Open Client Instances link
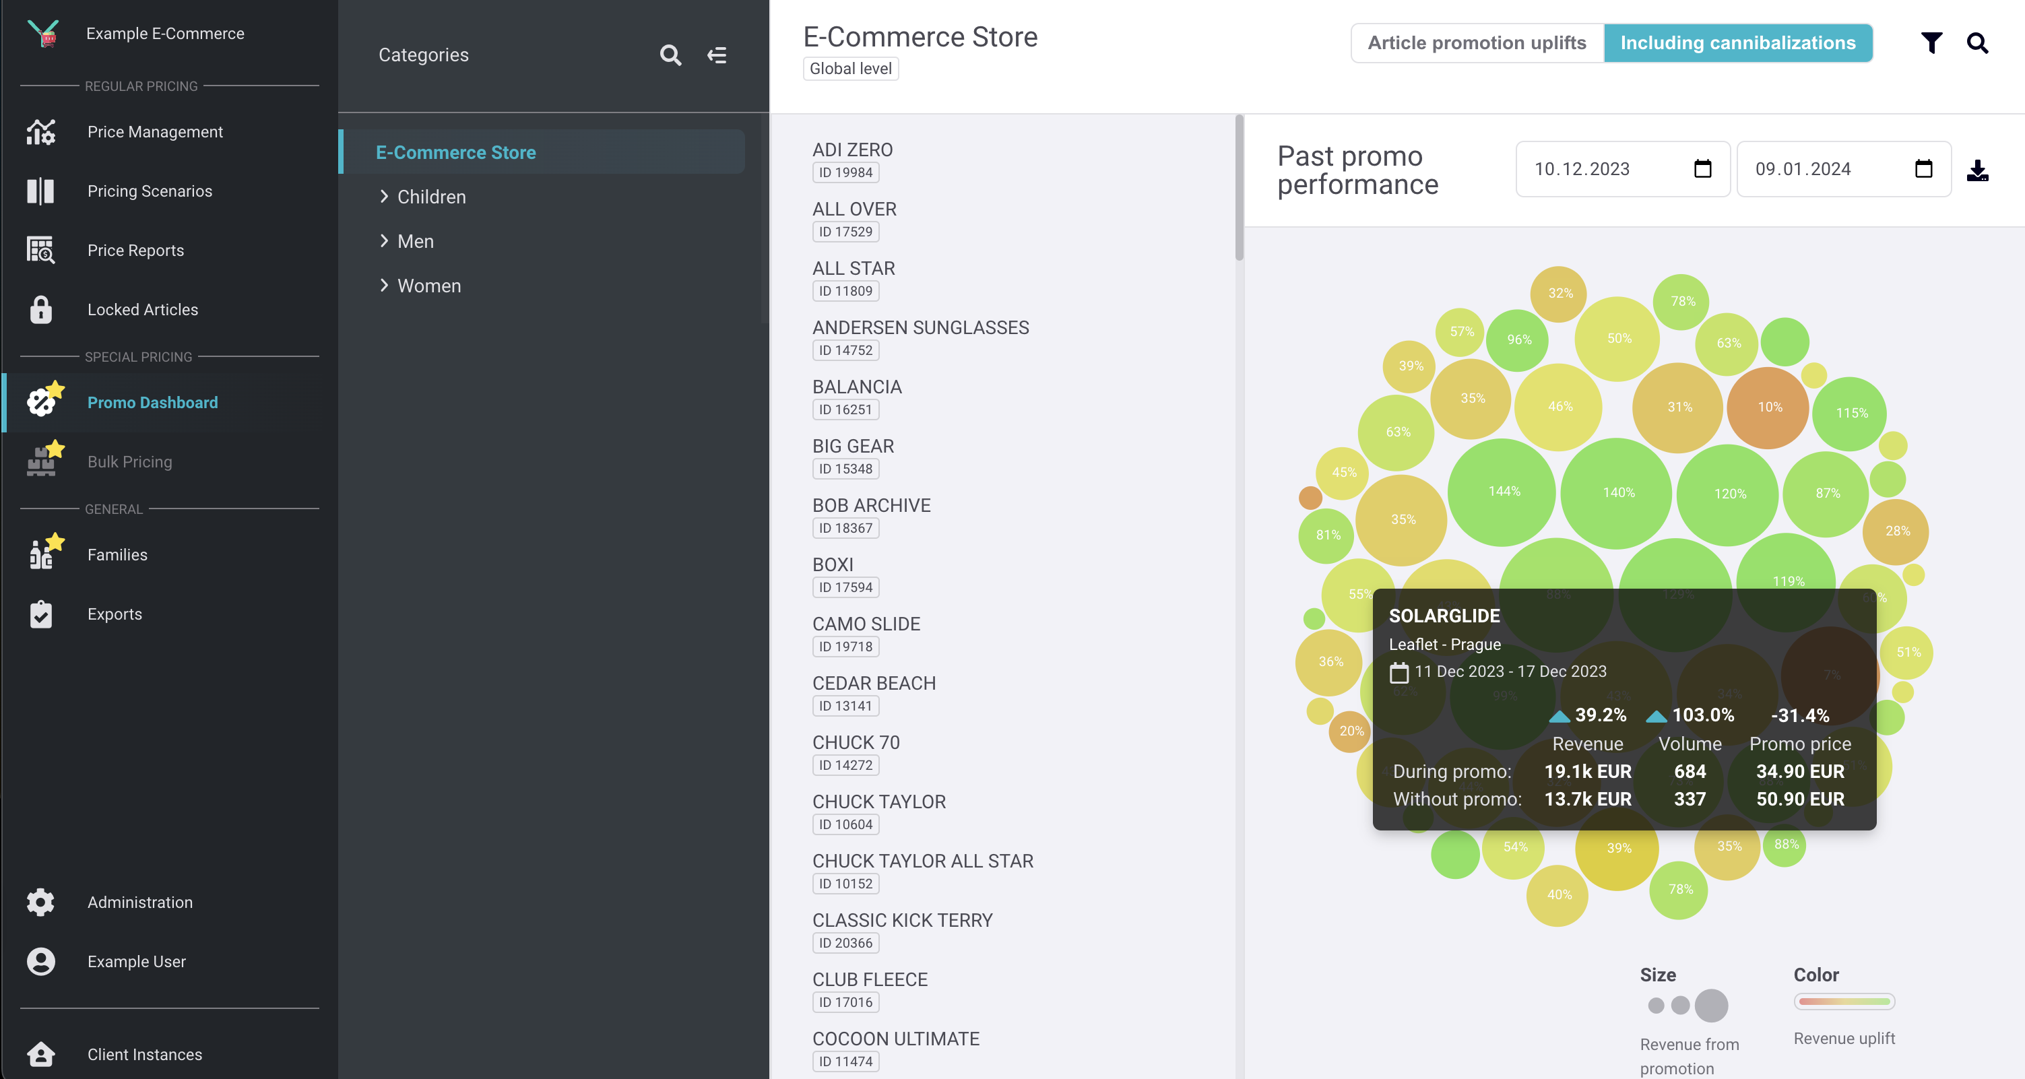This screenshot has height=1079, width=2025. click(145, 1054)
